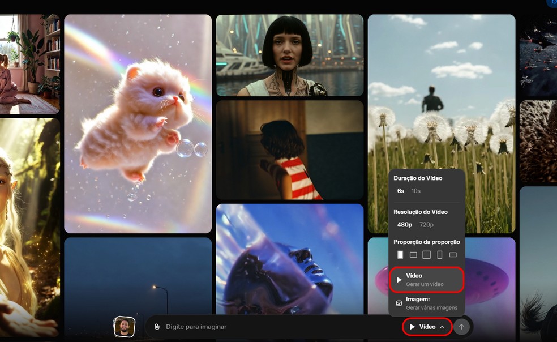Click the paperclip attach icon
Screen dimensions: 557x342
click(157, 327)
